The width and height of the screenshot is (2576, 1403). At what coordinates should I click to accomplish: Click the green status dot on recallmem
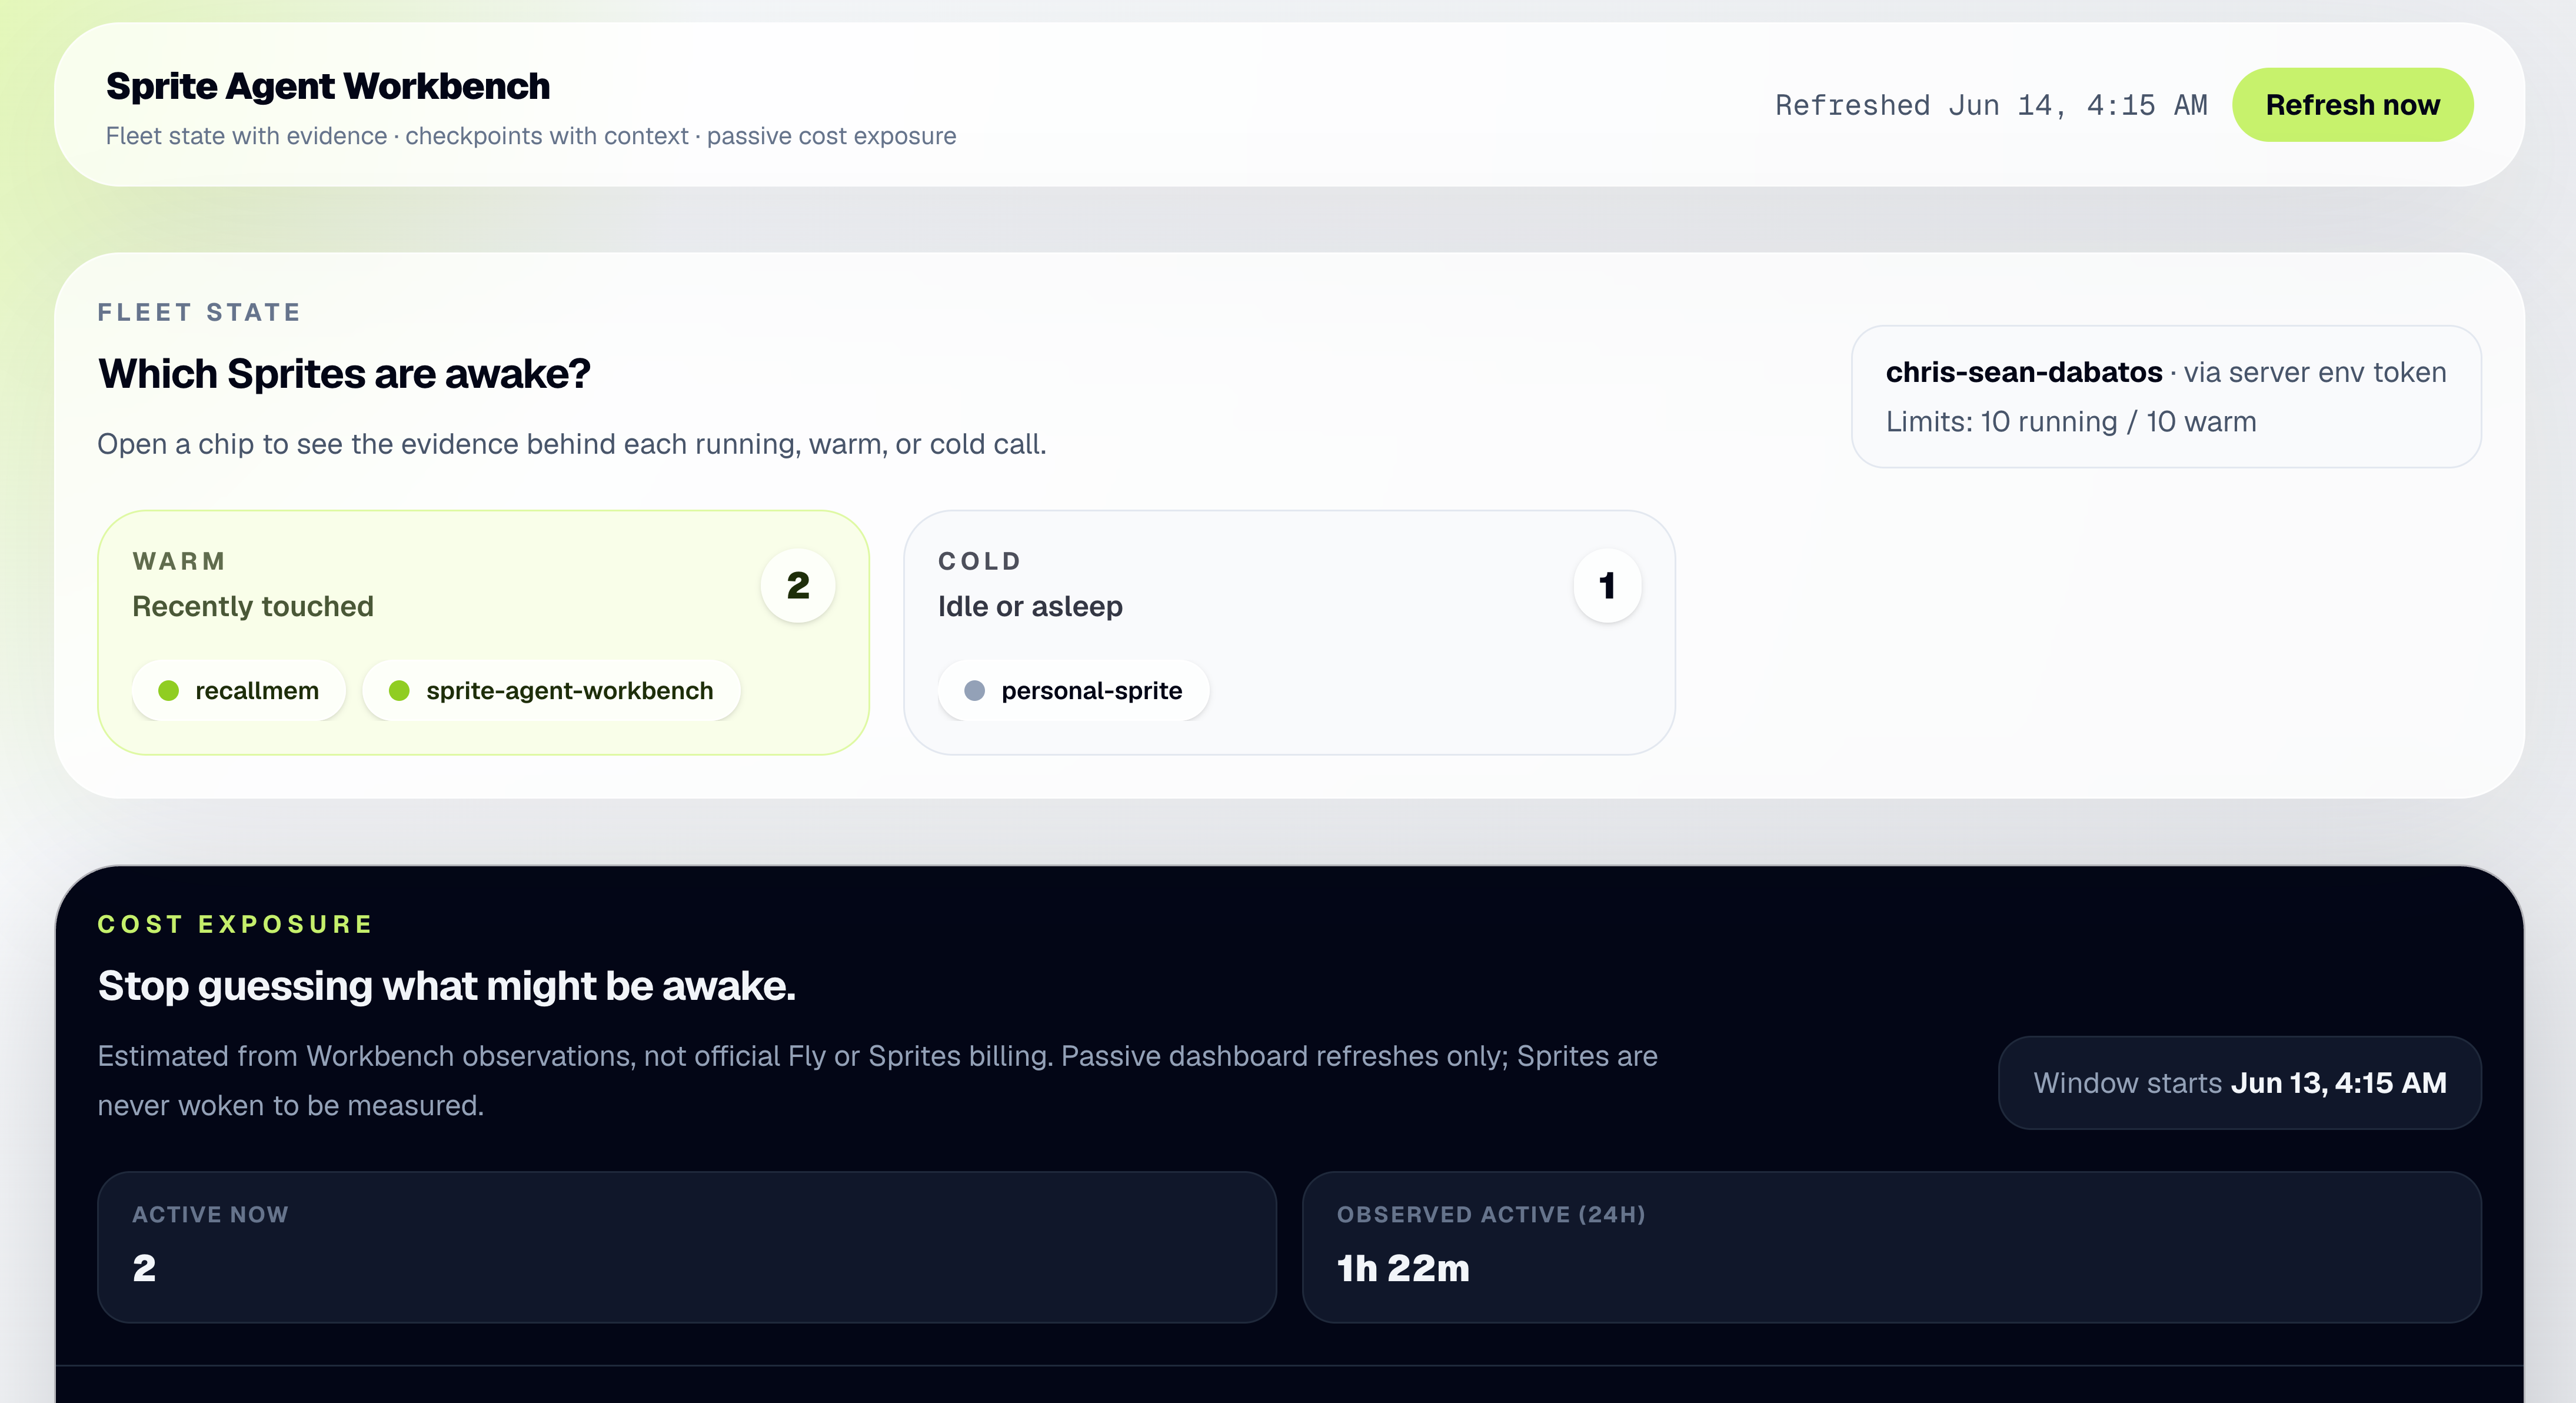pos(169,691)
